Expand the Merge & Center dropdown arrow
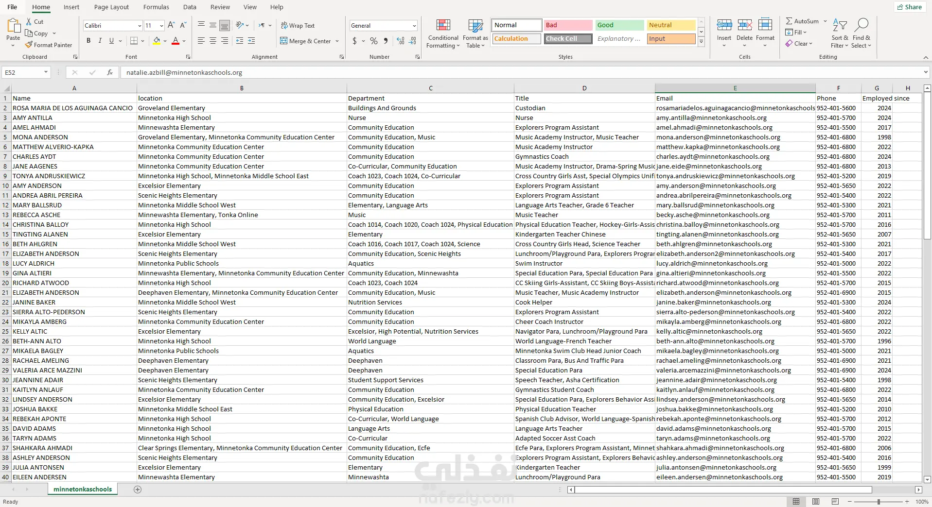Image resolution: width=932 pixels, height=507 pixels. (337, 41)
